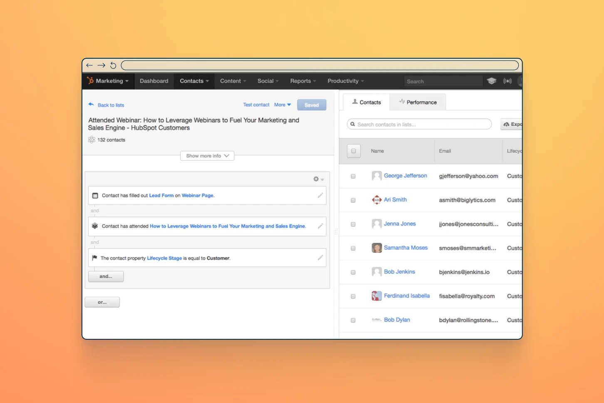Click the Test contact link
Viewport: 604px width, 403px height.
pos(256,105)
